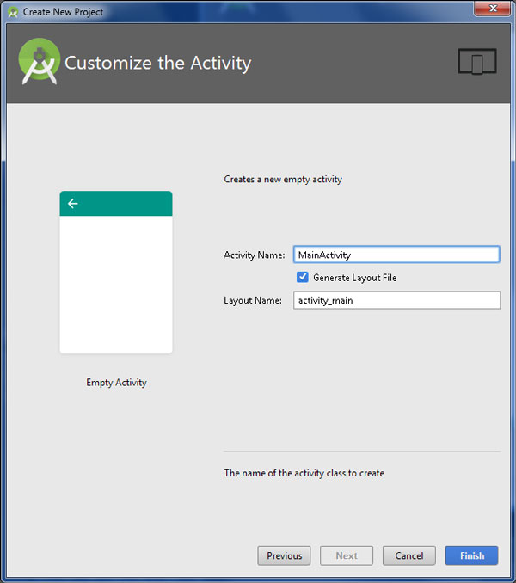Uncheck the Generate Layout File checkbox

coord(303,277)
